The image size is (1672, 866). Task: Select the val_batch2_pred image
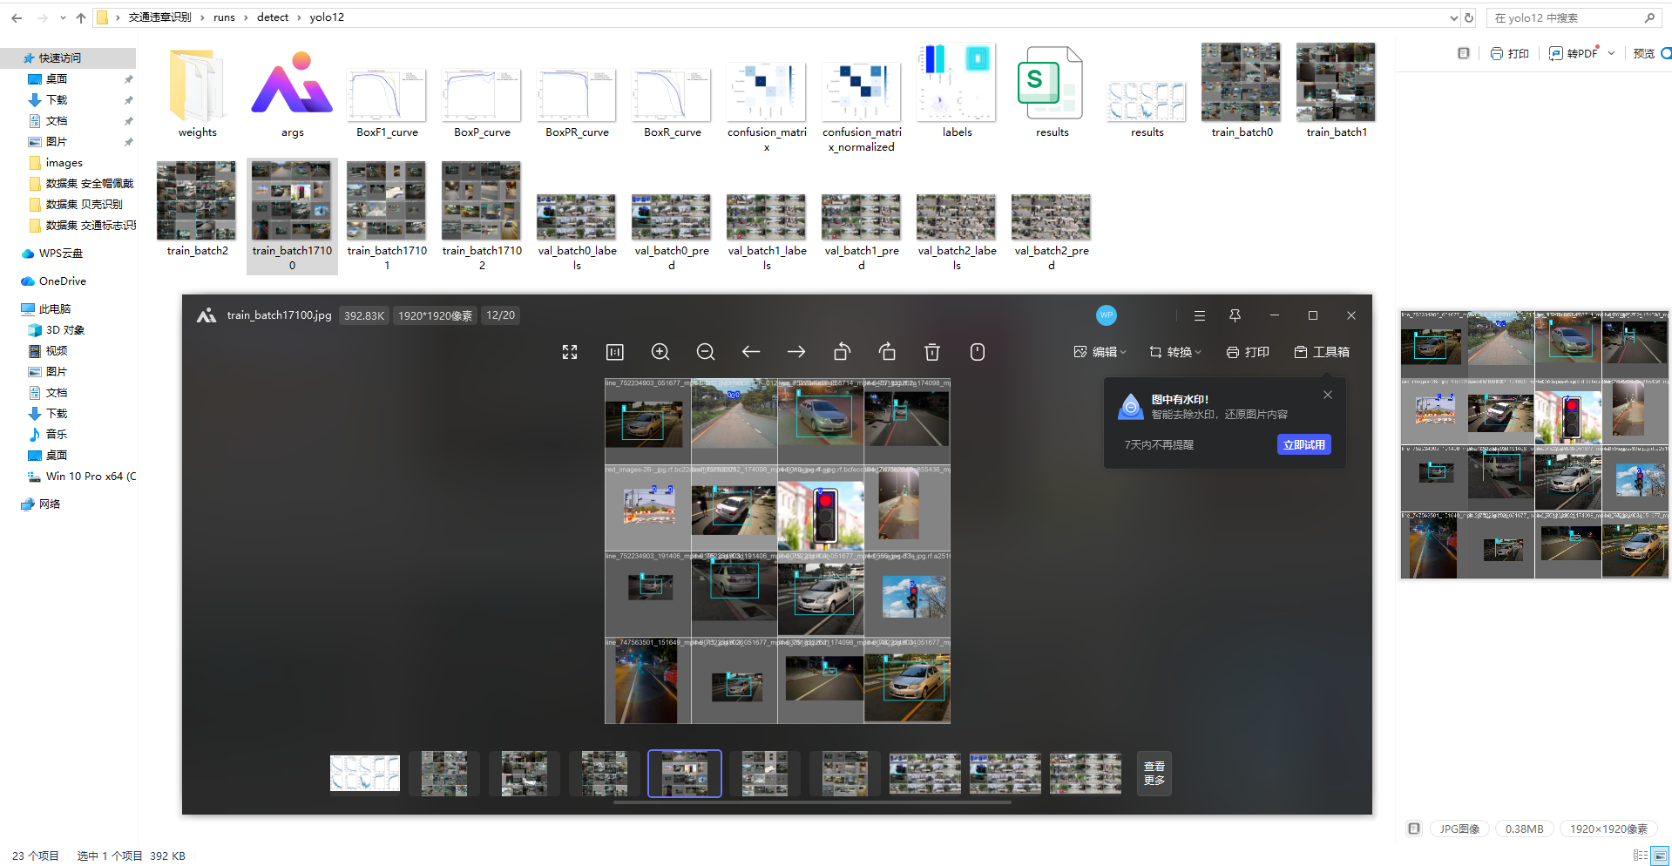click(x=1051, y=233)
